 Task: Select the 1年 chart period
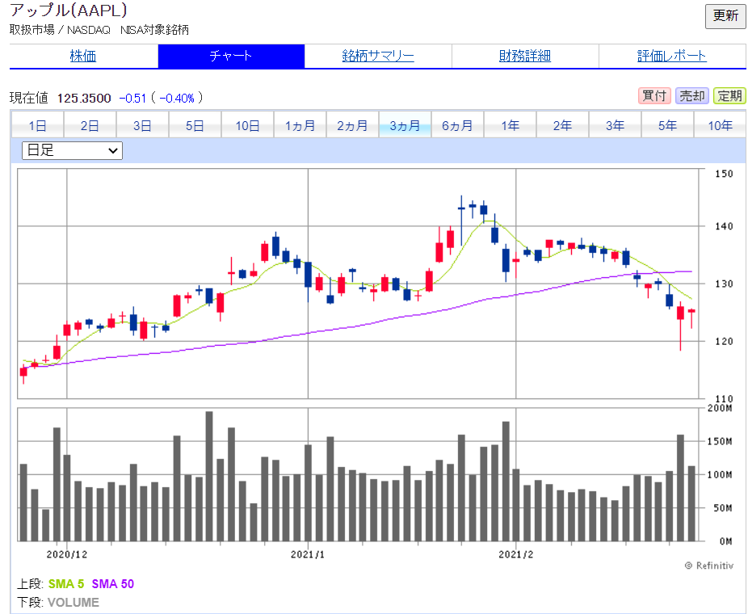(510, 125)
